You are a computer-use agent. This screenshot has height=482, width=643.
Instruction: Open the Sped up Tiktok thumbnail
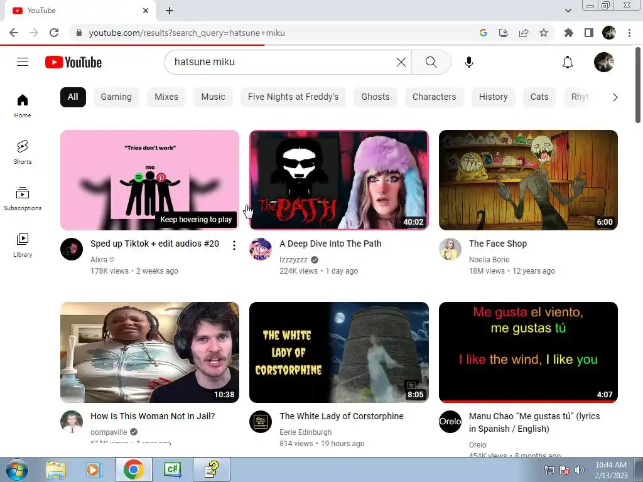pyautogui.click(x=149, y=180)
